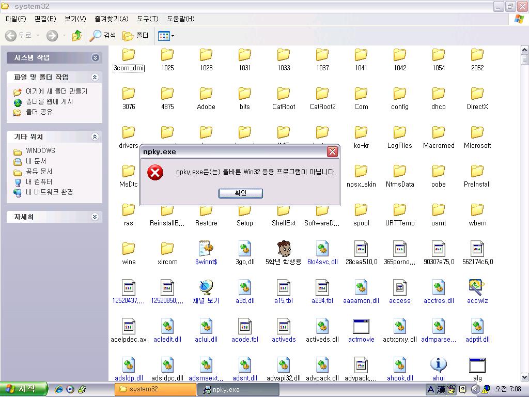Viewport: 529px width, 397px height.
Task: Select the DirectX folder icon
Action: coord(477,94)
